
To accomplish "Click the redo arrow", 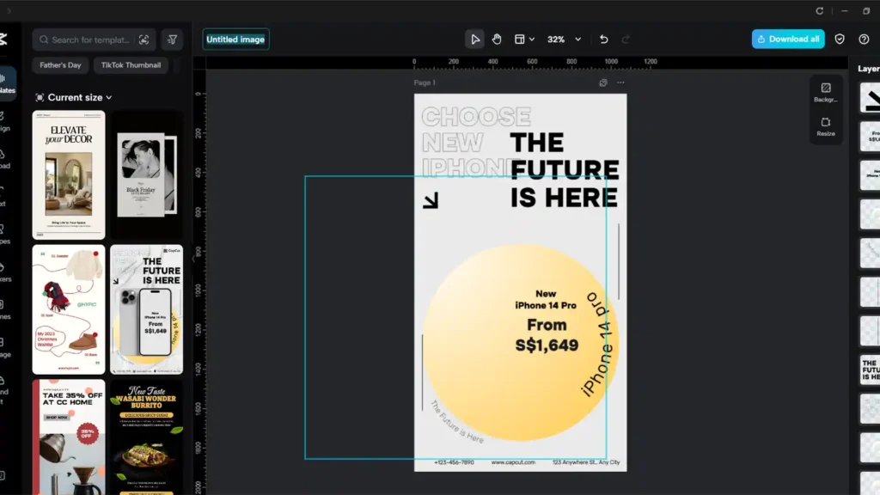I will pos(626,40).
